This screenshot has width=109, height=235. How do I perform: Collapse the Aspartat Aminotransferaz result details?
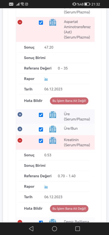(x=20, y=22)
